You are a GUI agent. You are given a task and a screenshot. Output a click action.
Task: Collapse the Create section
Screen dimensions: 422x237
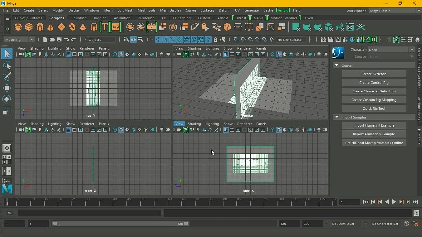[337, 66]
